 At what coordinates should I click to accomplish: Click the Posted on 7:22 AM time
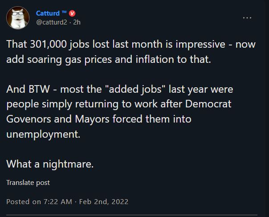39,202
